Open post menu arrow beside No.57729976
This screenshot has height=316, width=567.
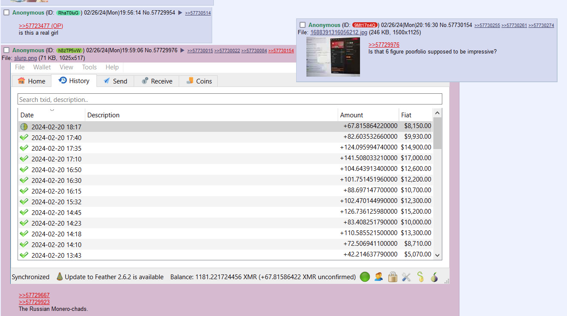point(182,51)
